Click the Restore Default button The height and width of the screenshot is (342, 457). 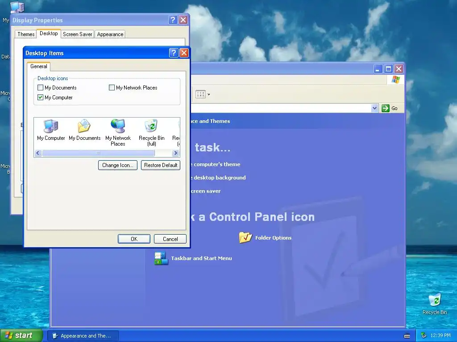pos(161,165)
